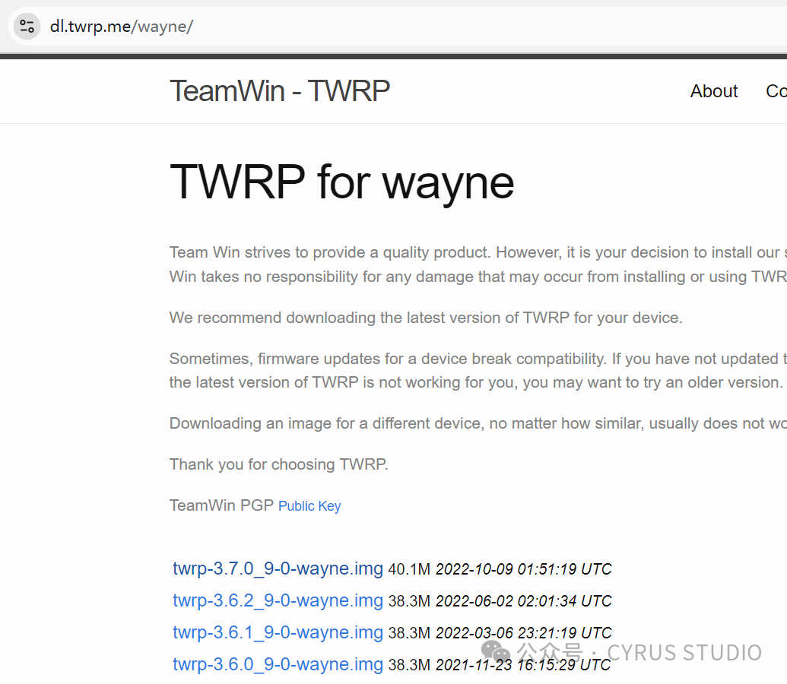Download twrp-3.6.2_9-0-wayne.img

pos(278,600)
